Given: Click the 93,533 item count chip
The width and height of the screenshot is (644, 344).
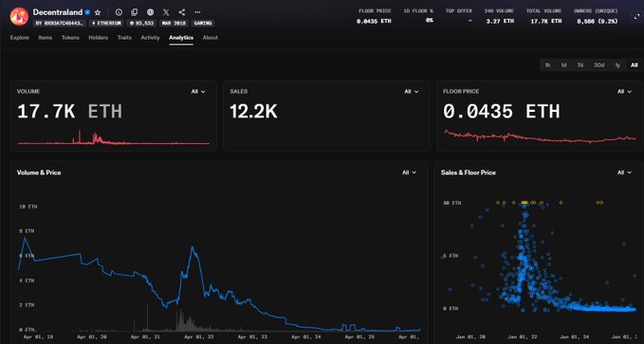Looking at the screenshot, I should tap(141, 24).
